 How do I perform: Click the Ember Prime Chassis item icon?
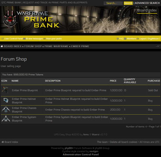pos(6,110)
